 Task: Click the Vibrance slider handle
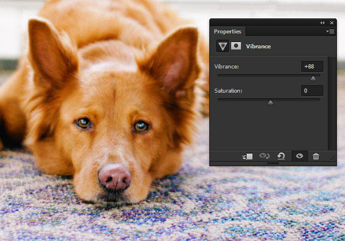(x=313, y=78)
